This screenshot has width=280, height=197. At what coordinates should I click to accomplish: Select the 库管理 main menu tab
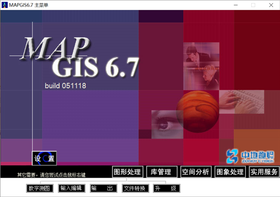pyautogui.click(x=162, y=172)
